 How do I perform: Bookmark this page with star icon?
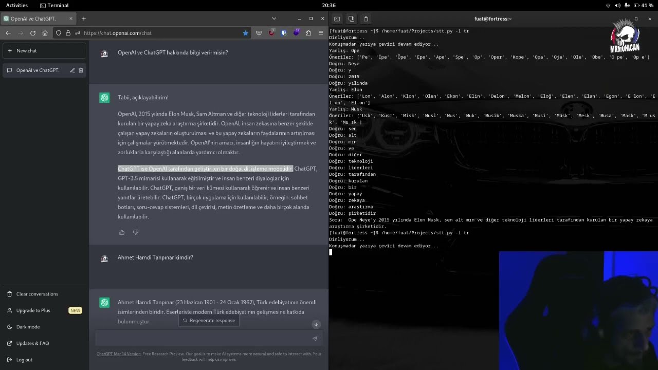246,33
